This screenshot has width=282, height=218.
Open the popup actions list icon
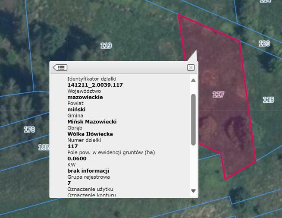(60, 67)
